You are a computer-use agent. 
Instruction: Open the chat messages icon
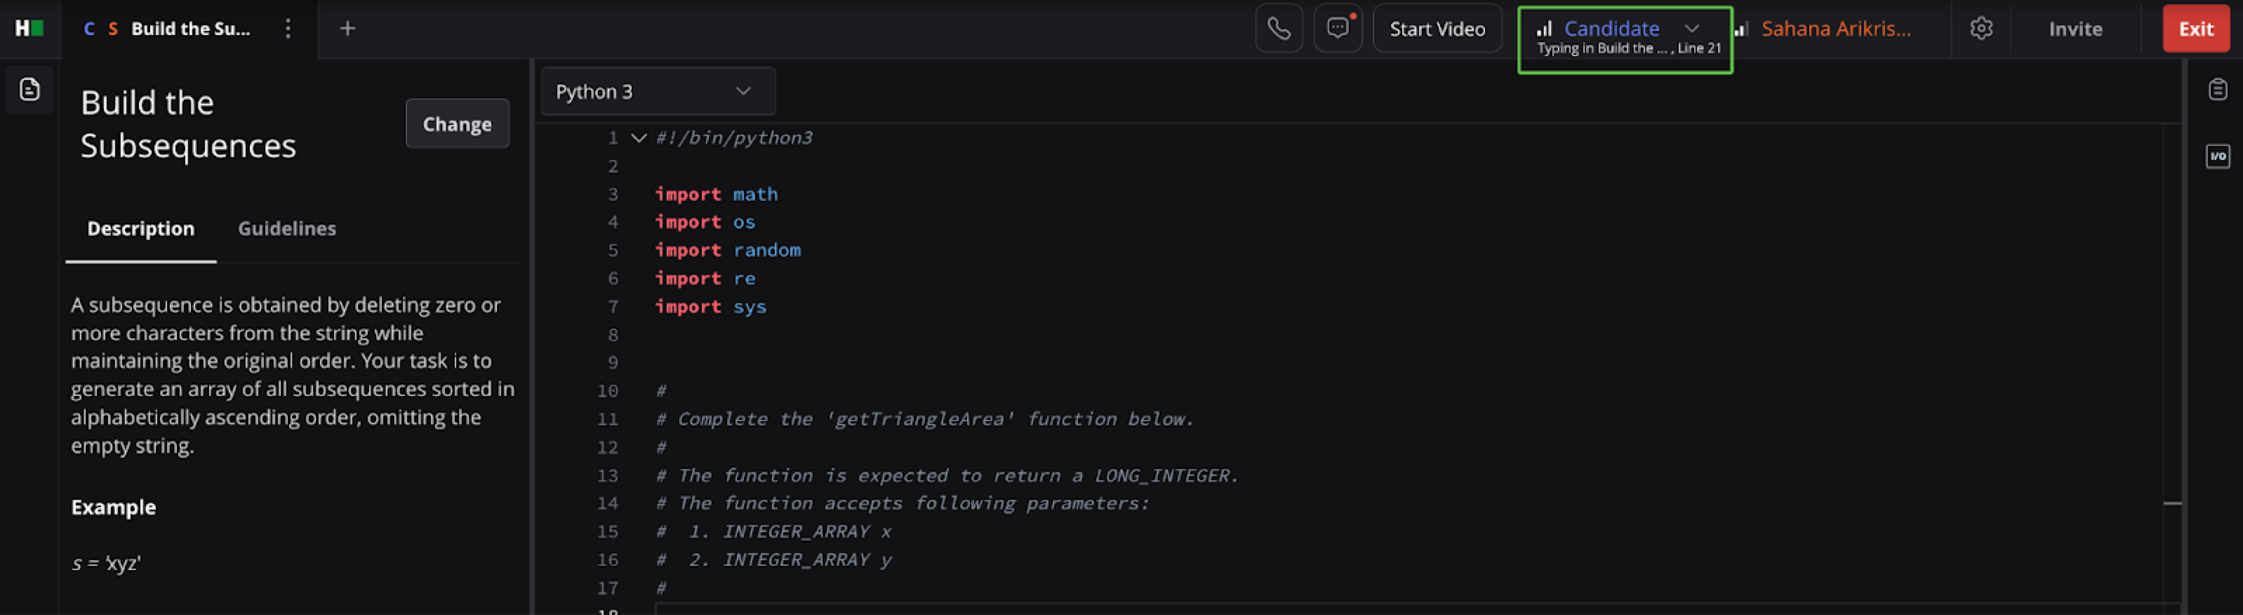click(1338, 29)
